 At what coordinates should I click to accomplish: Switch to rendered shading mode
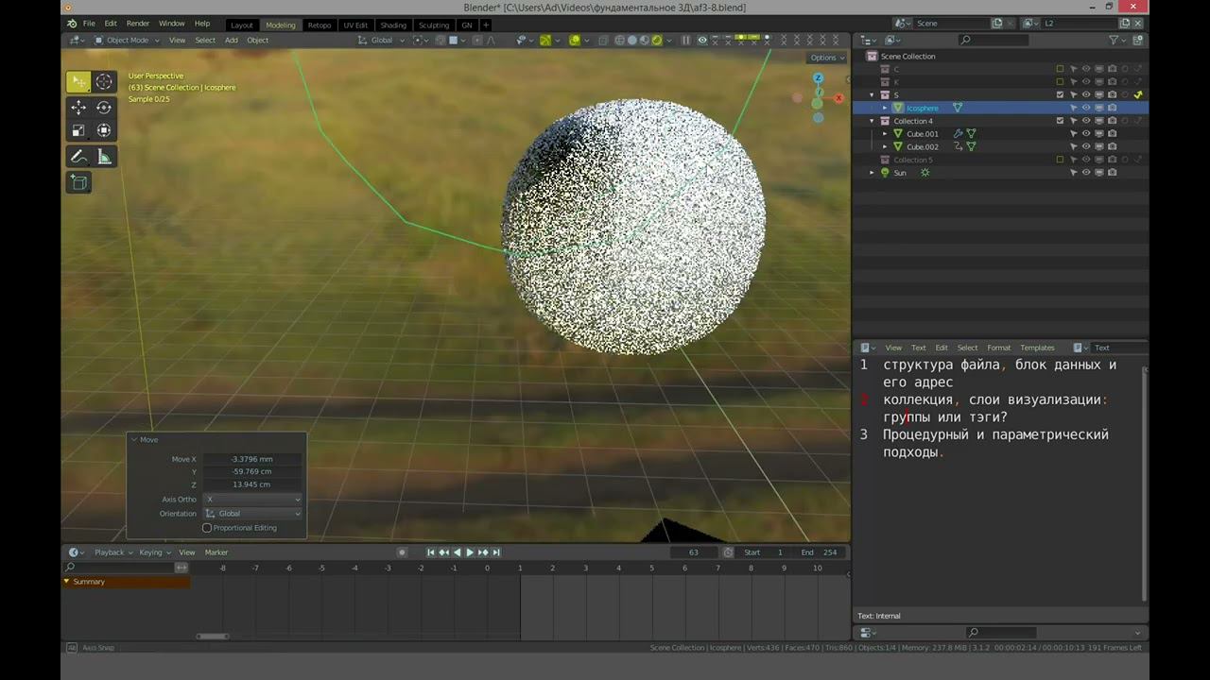(x=657, y=40)
